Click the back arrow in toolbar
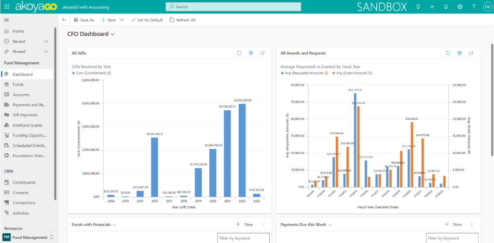 [x=64, y=20]
